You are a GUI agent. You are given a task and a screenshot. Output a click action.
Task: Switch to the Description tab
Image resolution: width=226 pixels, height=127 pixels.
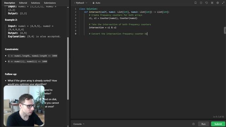(10, 3)
